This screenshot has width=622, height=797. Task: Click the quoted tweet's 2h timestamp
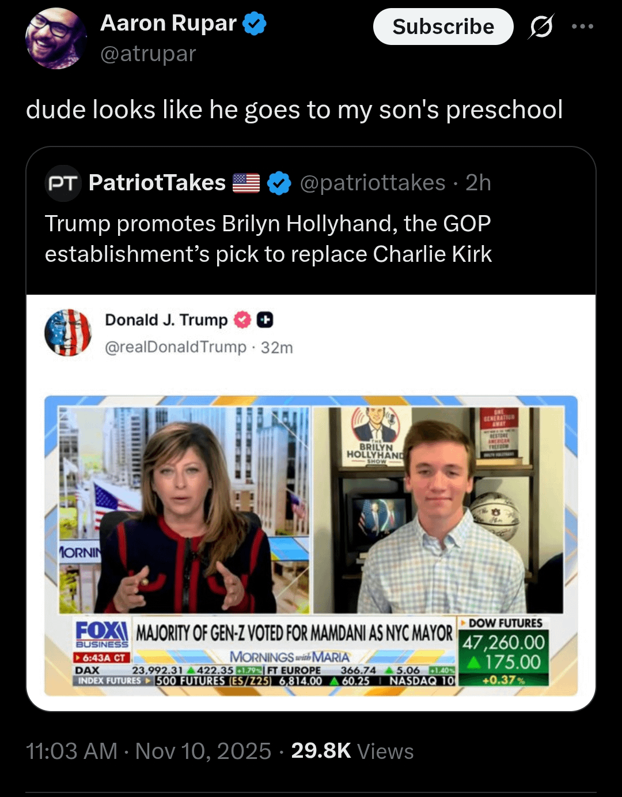pos(478,183)
